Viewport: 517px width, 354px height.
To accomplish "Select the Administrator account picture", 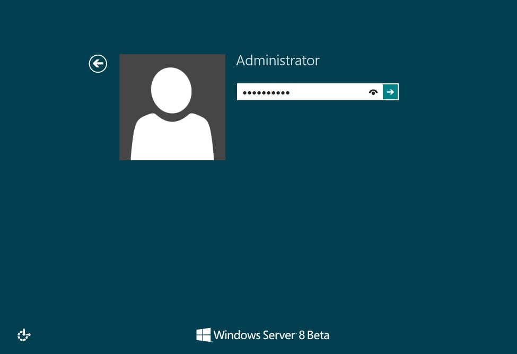I will click(172, 107).
